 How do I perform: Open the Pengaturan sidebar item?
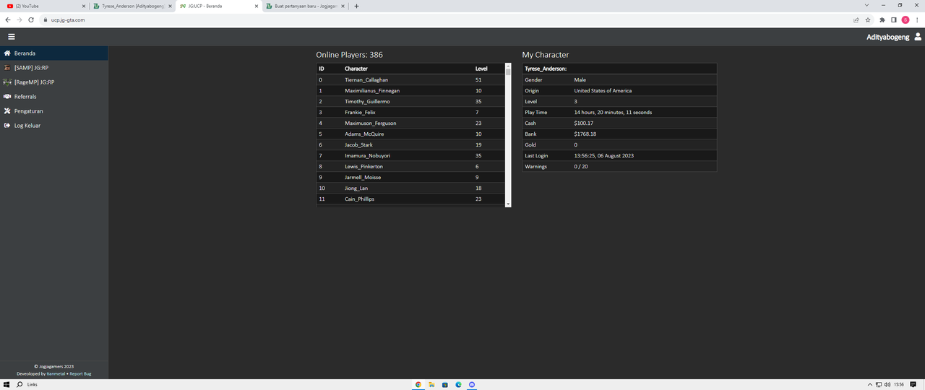[54, 111]
